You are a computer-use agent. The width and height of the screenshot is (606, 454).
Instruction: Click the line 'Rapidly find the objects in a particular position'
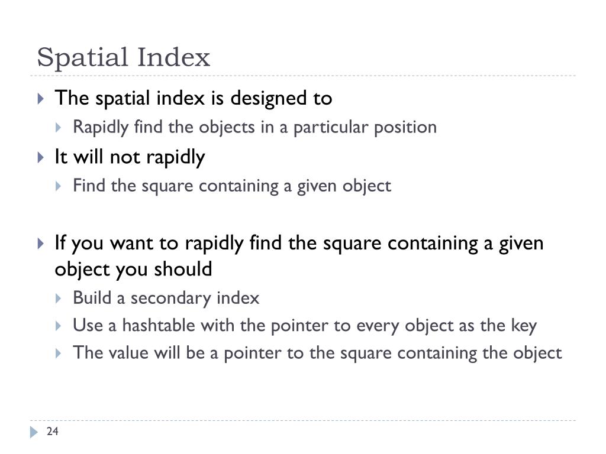tap(254, 128)
